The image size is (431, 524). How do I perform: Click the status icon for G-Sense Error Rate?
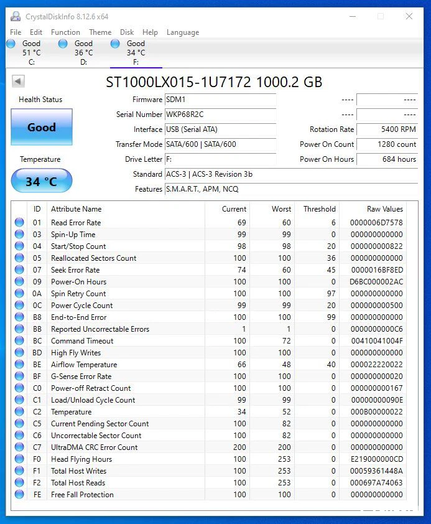click(x=19, y=376)
